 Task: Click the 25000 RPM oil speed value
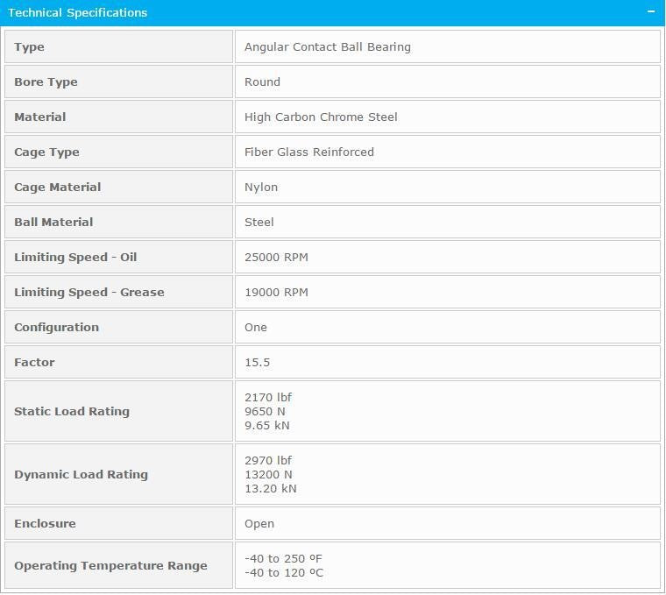(276, 258)
